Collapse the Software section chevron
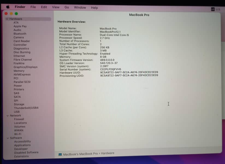 [x=8, y=138]
